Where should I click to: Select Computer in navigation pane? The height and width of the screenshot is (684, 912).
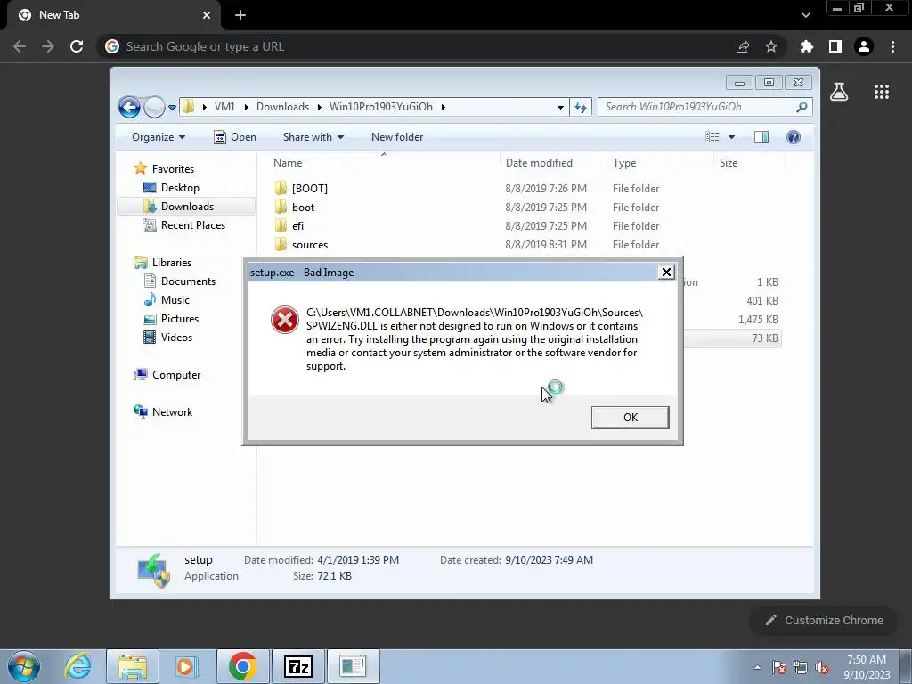(176, 375)
